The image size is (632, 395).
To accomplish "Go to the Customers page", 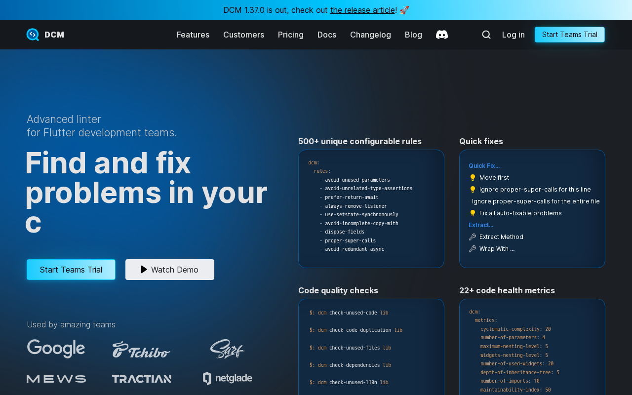I will pyautogui.click(x=244, y=35).
